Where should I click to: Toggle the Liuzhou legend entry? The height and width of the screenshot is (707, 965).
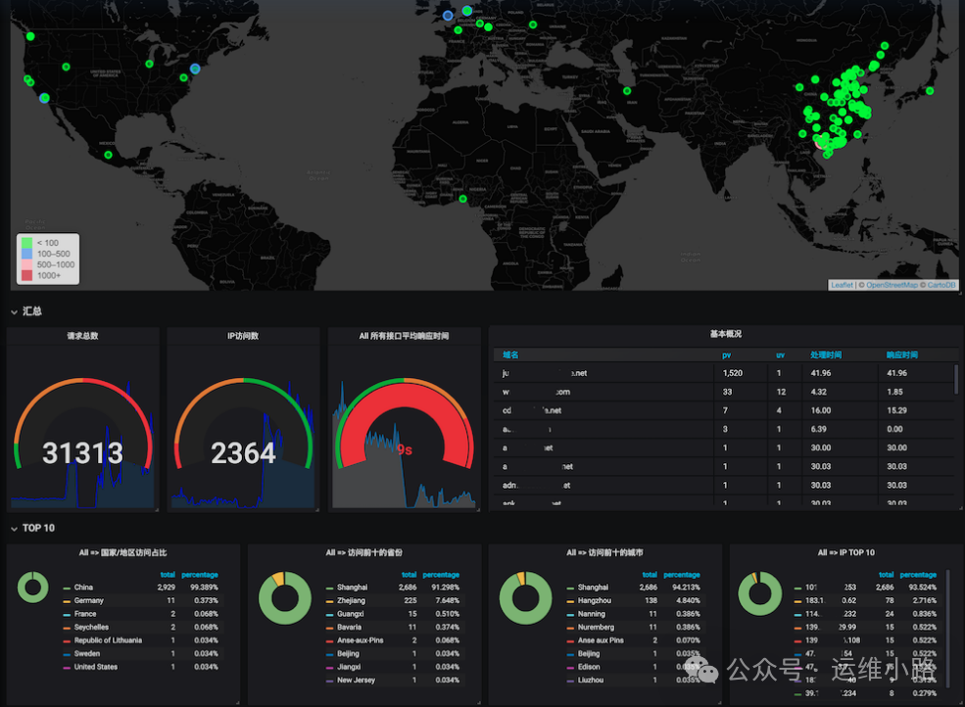pos(590,680)
